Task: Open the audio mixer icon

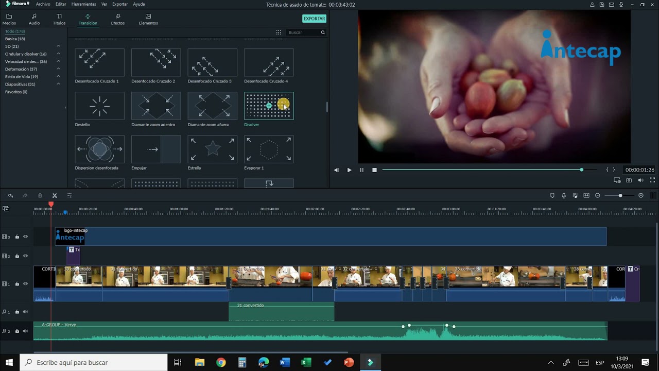Action: (575, 195)
